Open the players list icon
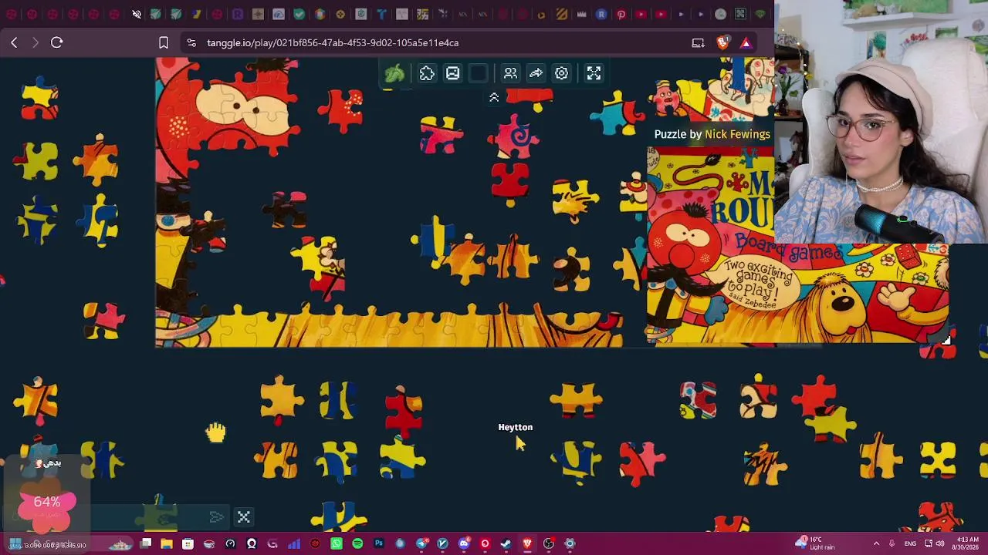 [x=510, y=73]
